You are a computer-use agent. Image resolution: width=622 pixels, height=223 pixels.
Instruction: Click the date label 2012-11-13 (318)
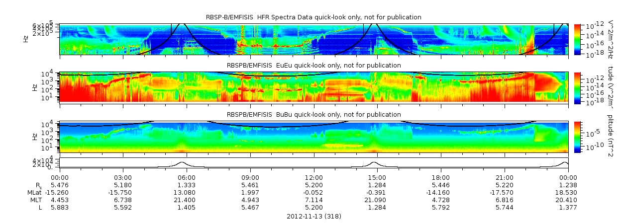(x=313, y=217)
